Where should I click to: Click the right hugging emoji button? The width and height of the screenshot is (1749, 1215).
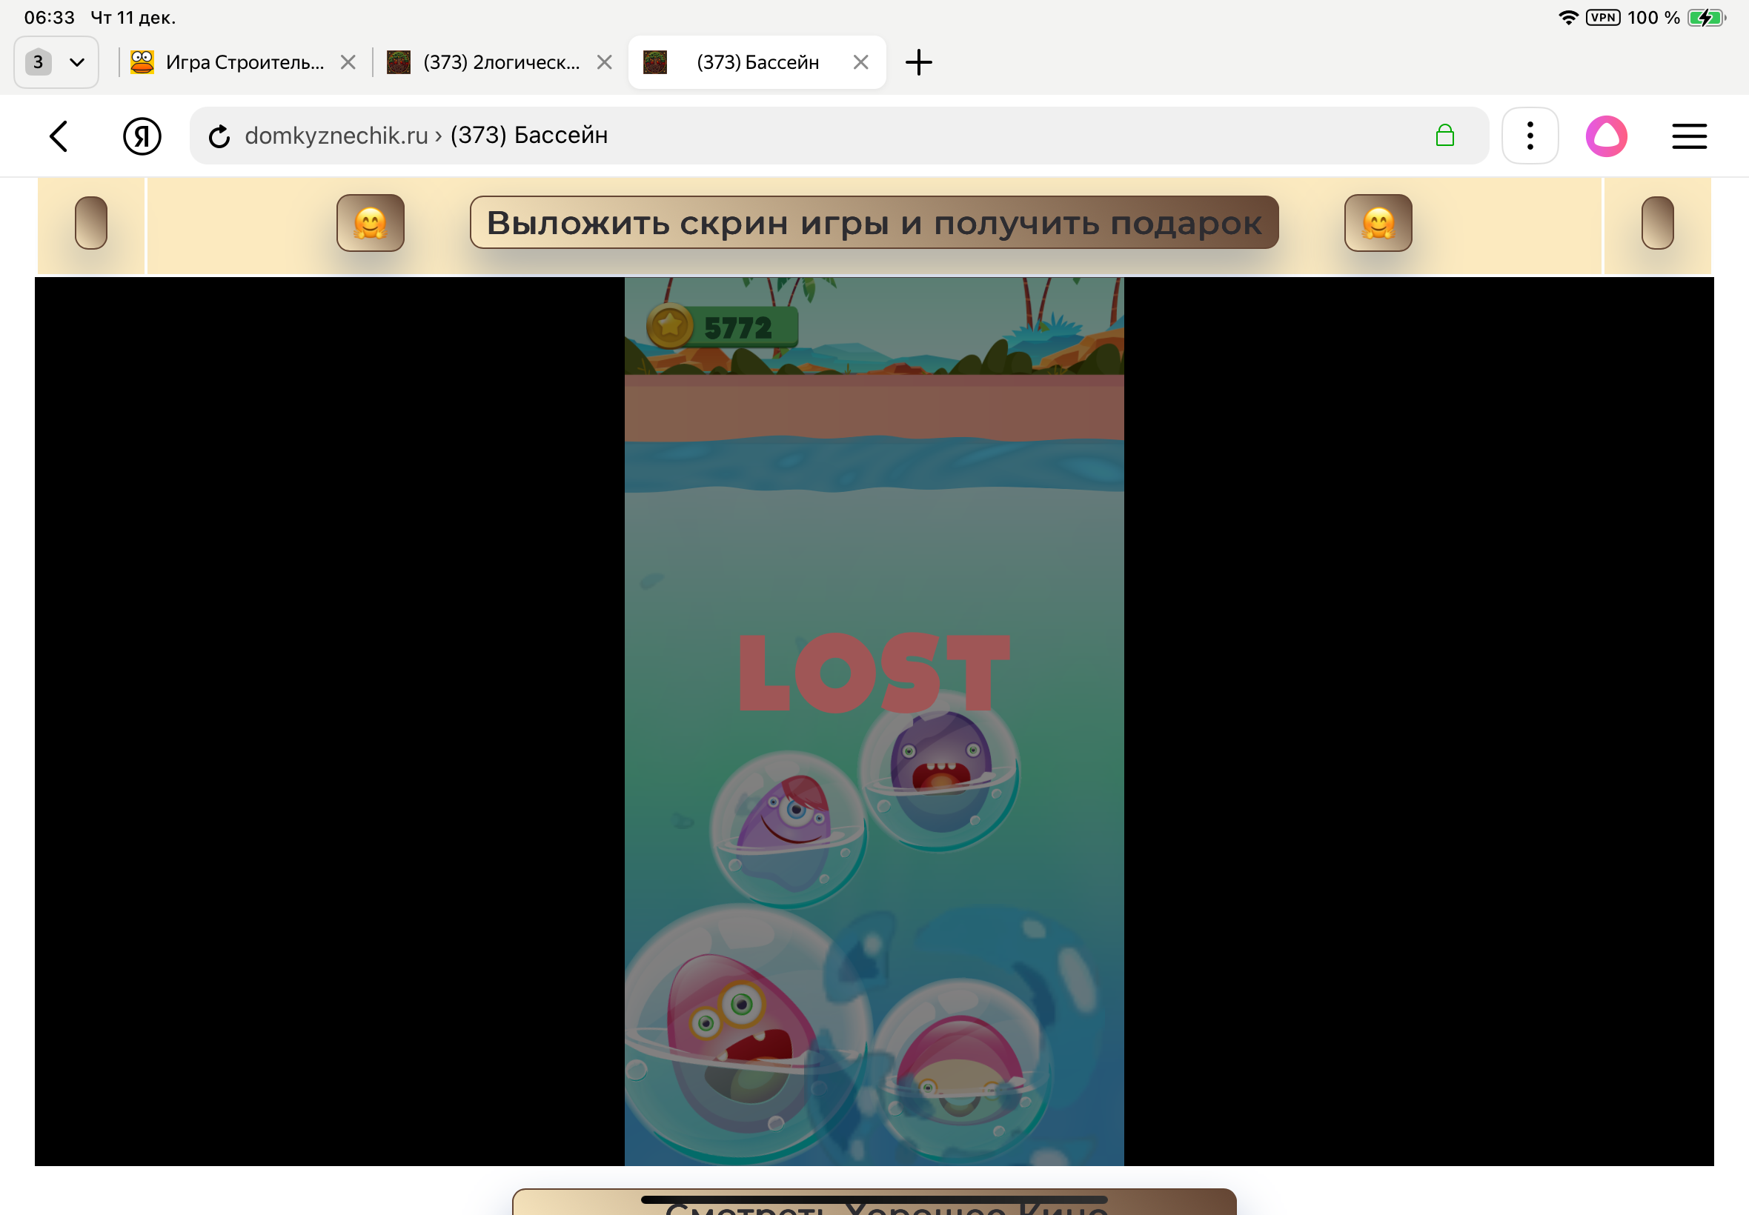coord(1378,223)
